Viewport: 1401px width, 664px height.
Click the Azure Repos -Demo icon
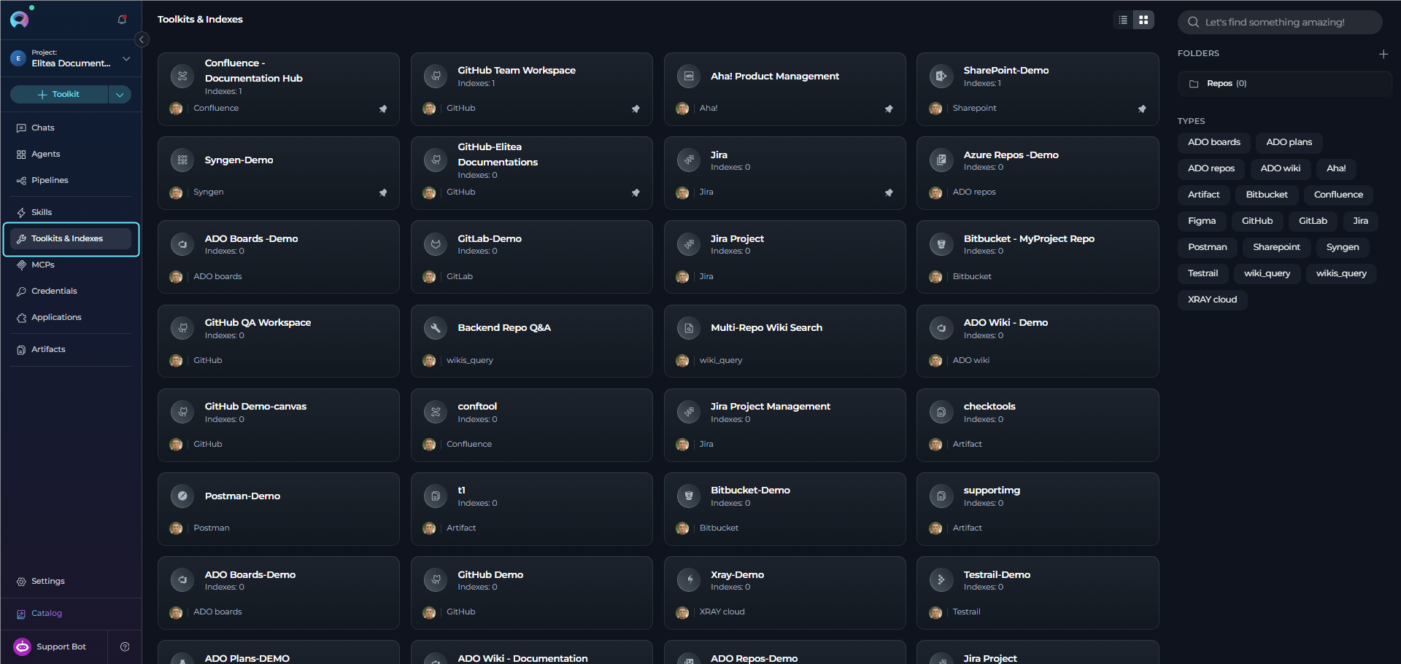tap(941, 160)
